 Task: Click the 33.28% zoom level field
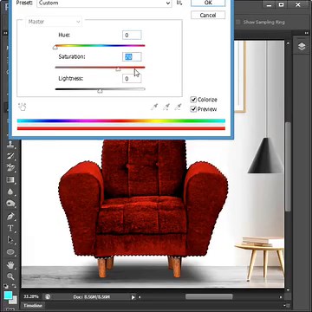click(x=31, y=296)
